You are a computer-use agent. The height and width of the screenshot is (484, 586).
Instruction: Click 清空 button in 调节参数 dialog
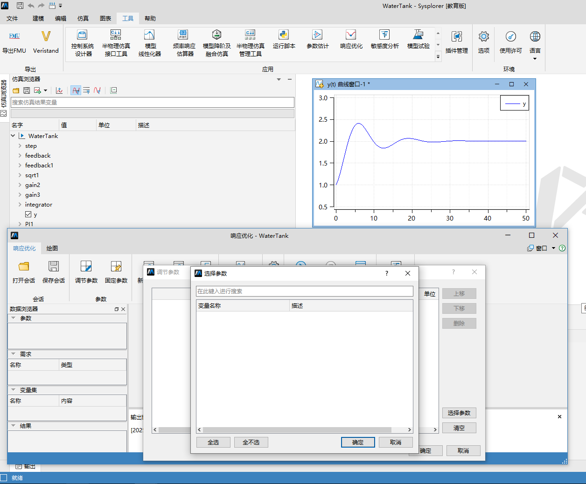(x=459, y=428)
